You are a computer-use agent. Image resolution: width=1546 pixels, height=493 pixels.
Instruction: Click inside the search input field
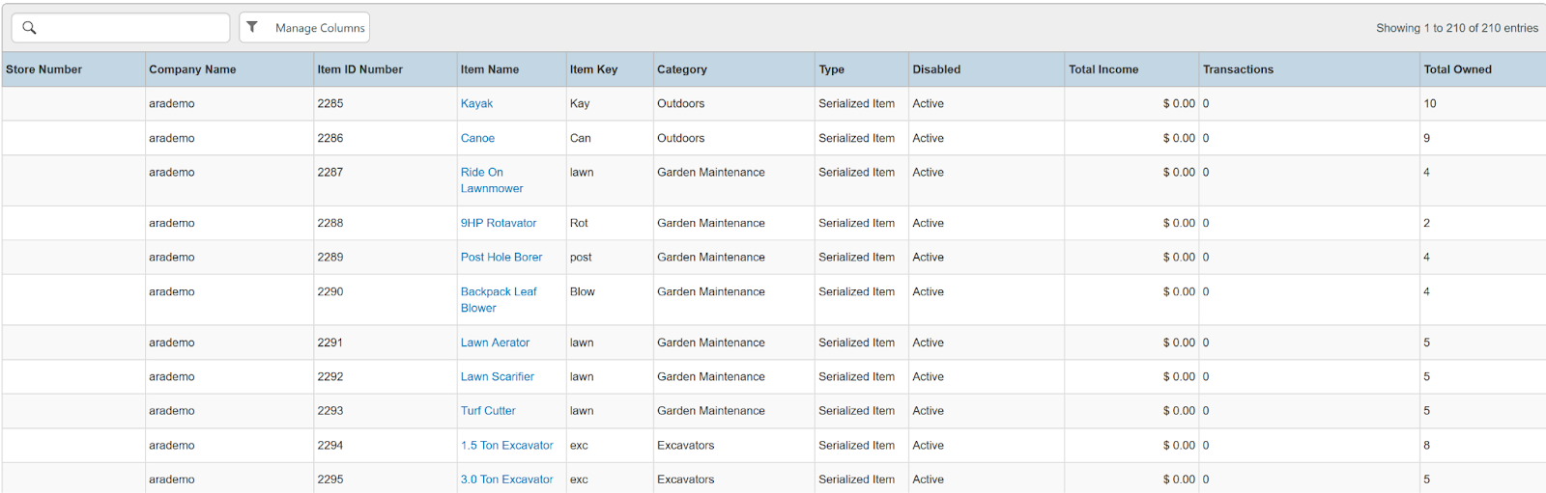132,28
